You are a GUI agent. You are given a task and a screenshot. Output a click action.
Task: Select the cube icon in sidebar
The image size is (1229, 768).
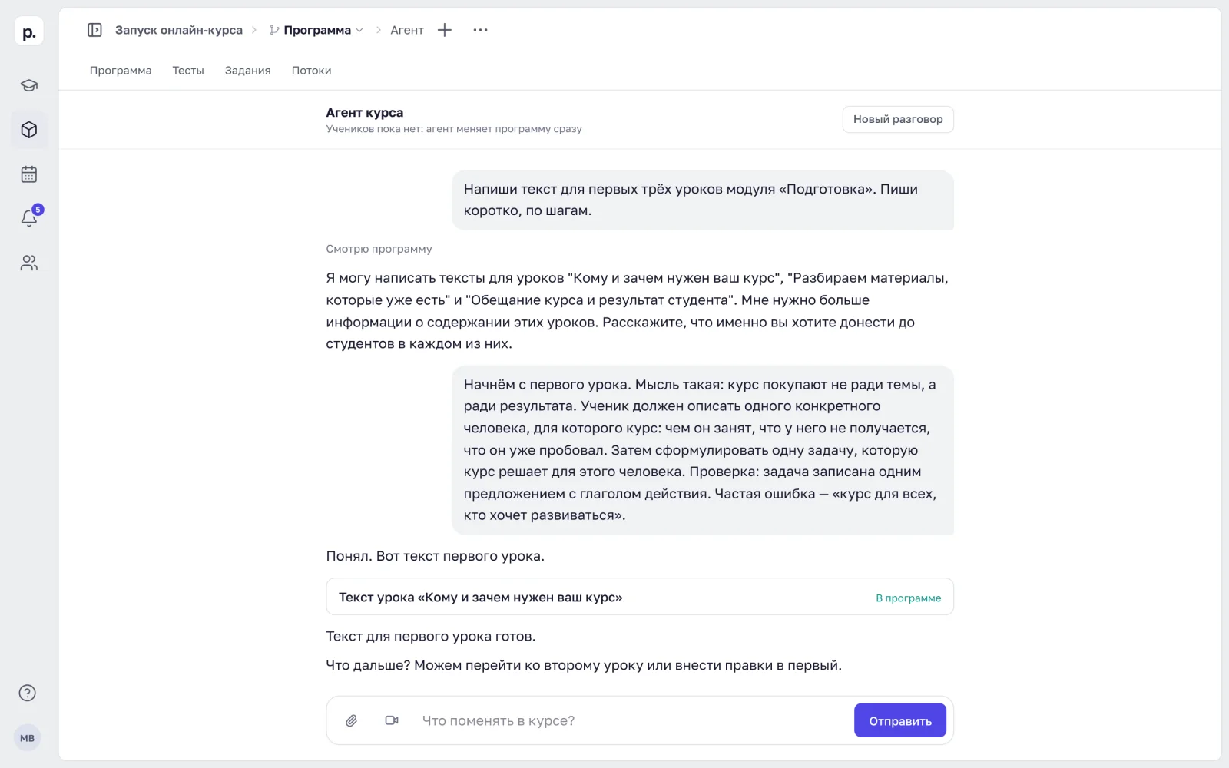[28, 130]
